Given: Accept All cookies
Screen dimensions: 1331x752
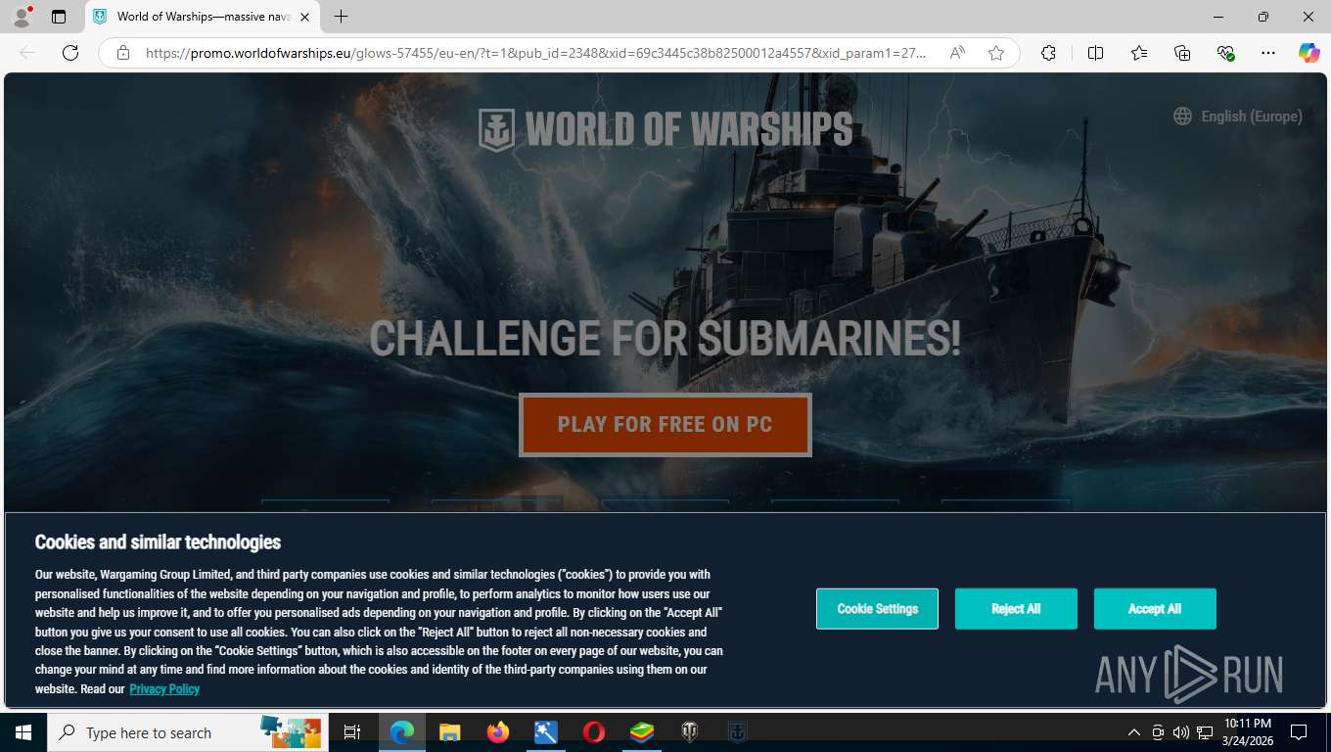Looking at the screenshot, I should (x=1155, y=609).
